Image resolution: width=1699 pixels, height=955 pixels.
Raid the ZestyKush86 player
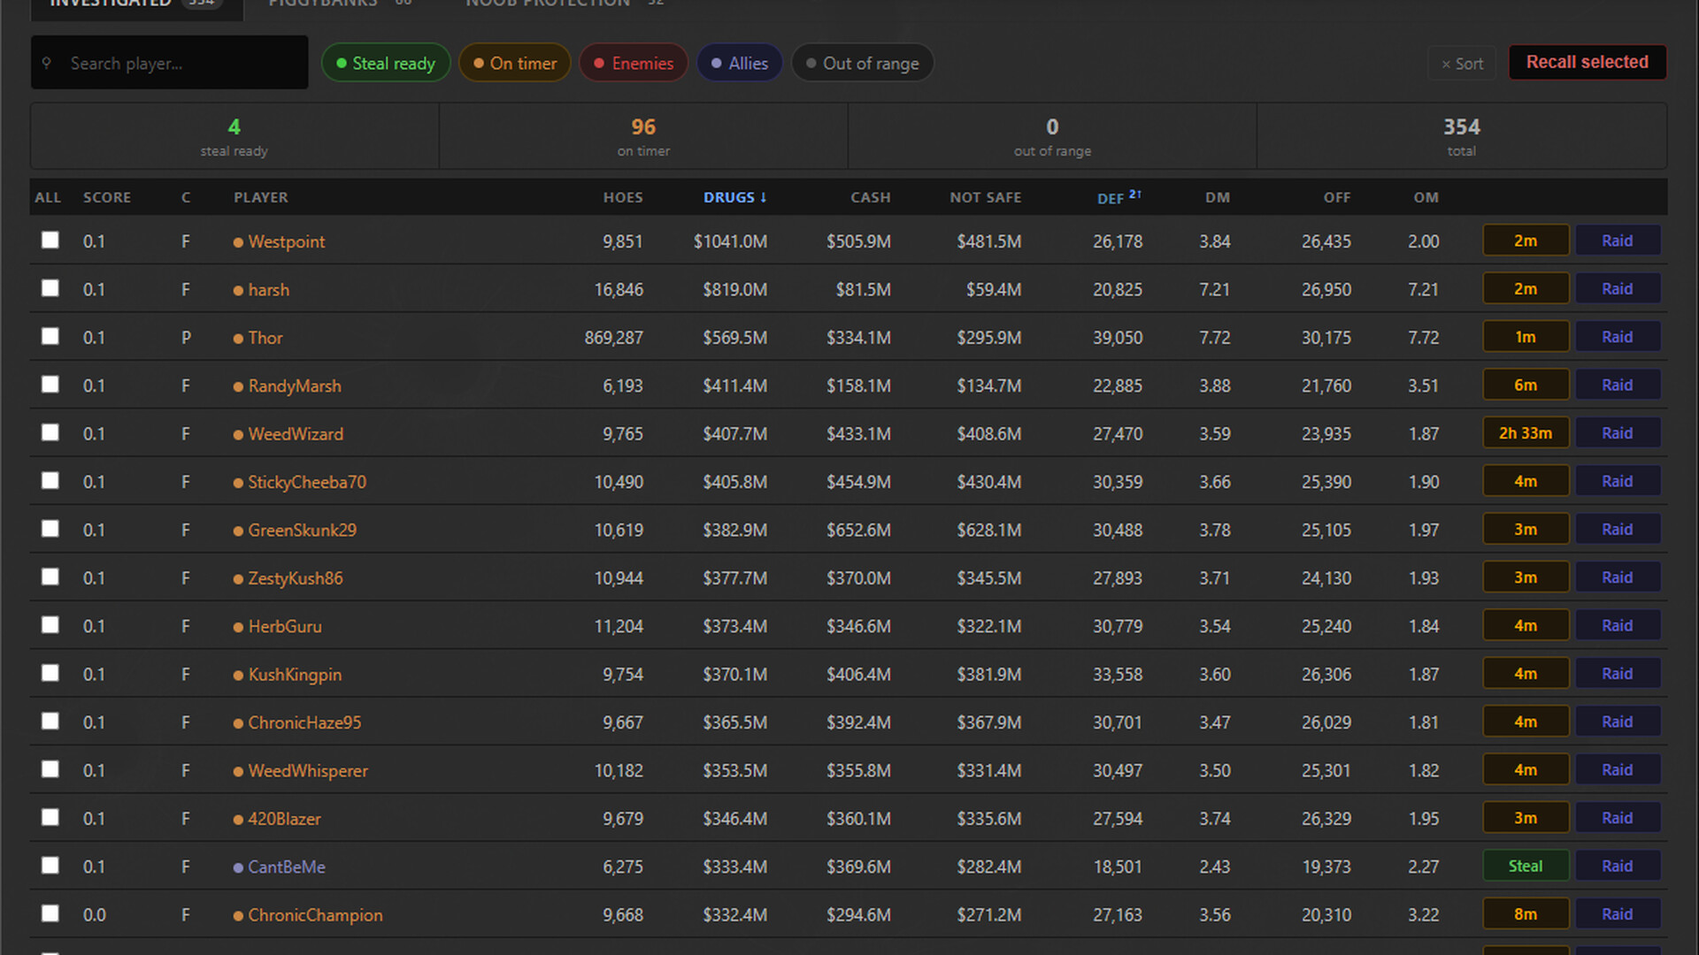pos(1617,577)
